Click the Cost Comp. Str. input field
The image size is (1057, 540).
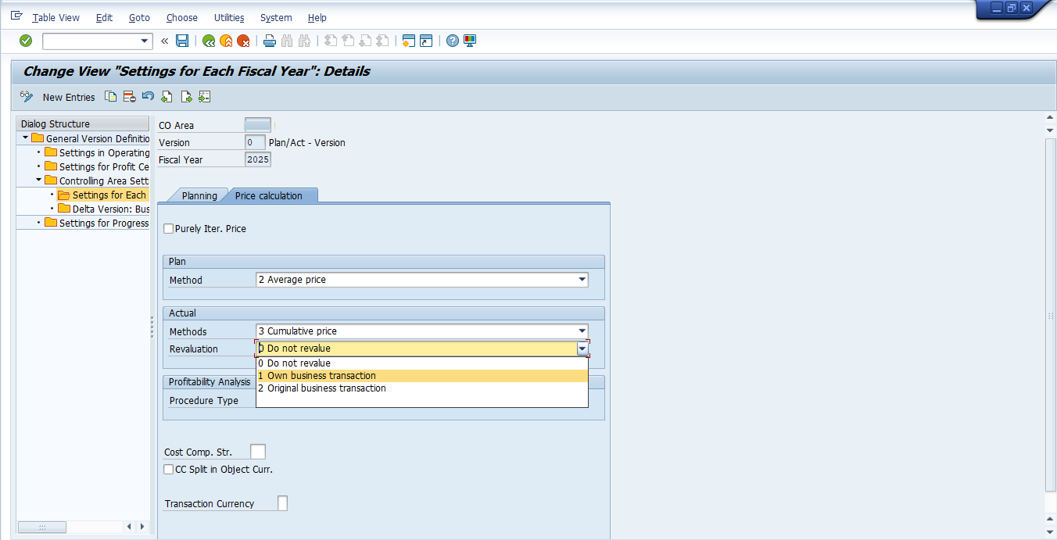coord(258,452)
